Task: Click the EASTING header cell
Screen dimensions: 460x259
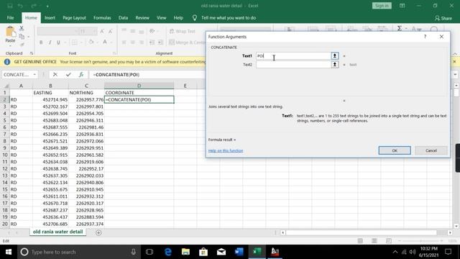Action: (50, 93)
